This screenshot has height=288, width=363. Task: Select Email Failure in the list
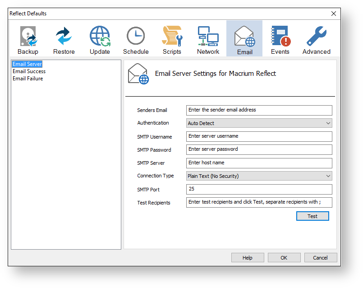pos(28,79)
